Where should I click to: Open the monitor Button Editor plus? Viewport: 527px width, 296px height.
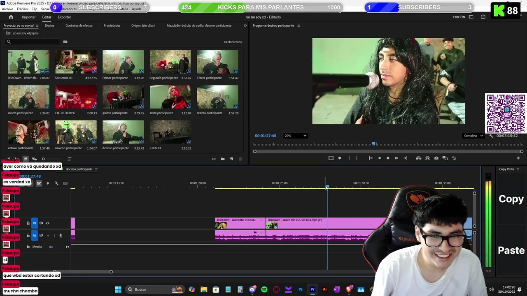point(518,158)
